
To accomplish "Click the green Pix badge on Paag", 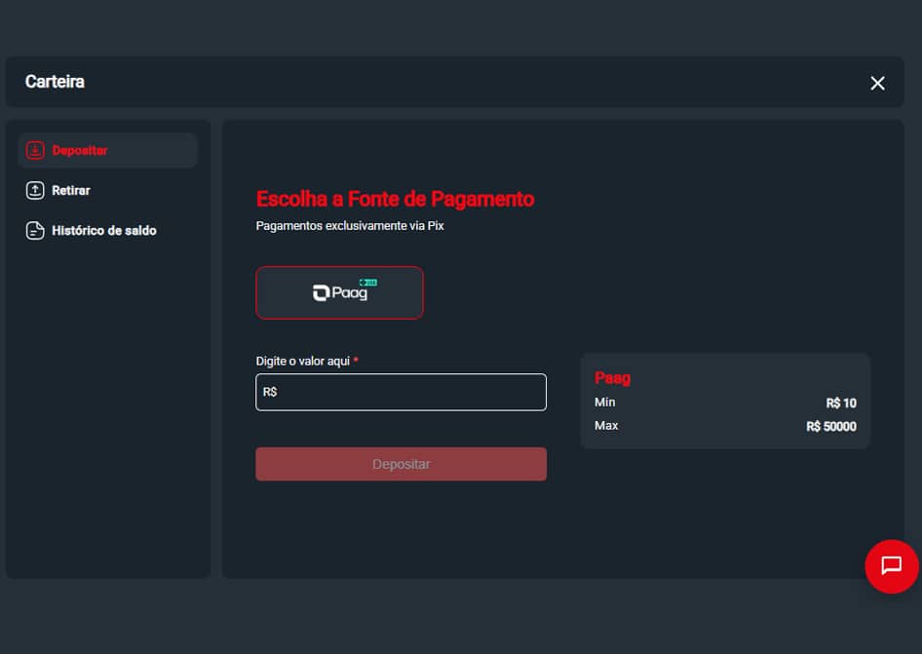I will [367, 283].
